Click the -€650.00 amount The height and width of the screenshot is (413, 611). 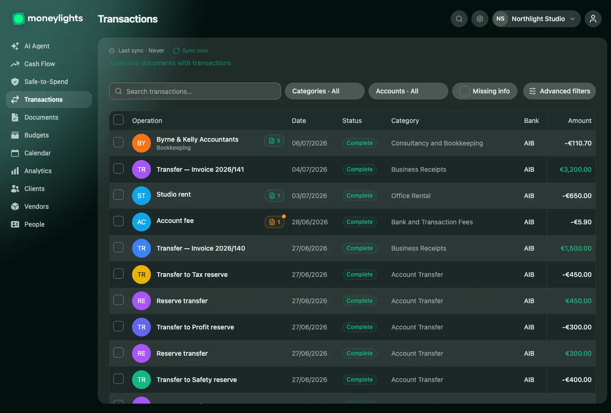577,196
